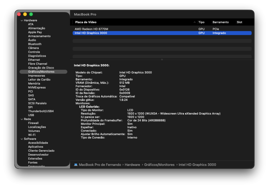Open Gravação de Disco in the sidebar
The image size is (269, 188).
click(41, 68)
